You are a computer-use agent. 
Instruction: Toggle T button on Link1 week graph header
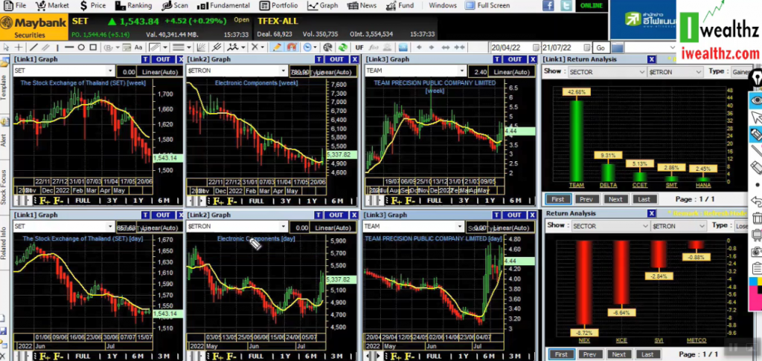click(x=145, y=59)
